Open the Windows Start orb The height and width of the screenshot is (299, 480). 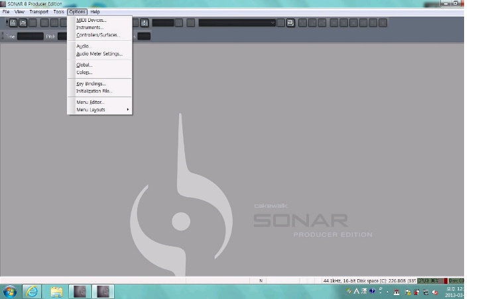(9, 292)
